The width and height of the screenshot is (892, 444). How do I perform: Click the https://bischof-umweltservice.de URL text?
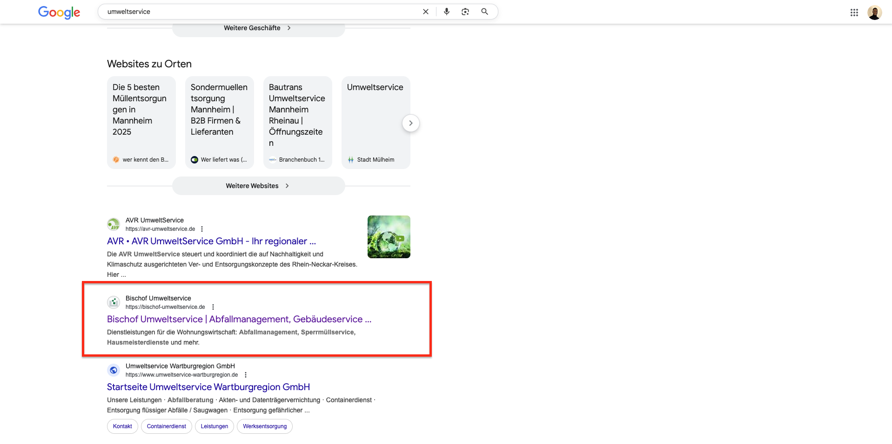pos(165,307)
